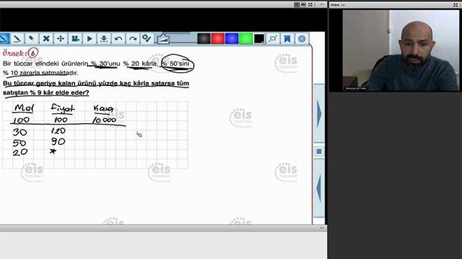Adjust the pen thickness control
This screenshot has width=462, height=259.
point(163,38)
